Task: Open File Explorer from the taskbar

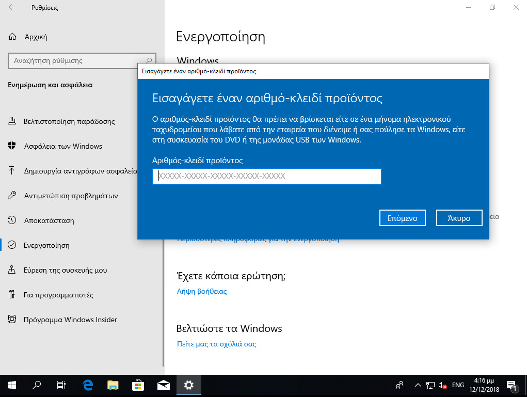Action: 113,385
